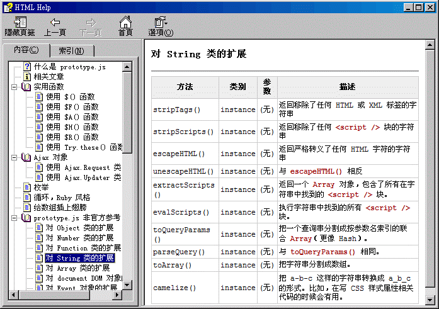439x309 pixels.
Task: Click the tree panel scroll down arrow
Action: pyautogui.click(x=127, y=285)
